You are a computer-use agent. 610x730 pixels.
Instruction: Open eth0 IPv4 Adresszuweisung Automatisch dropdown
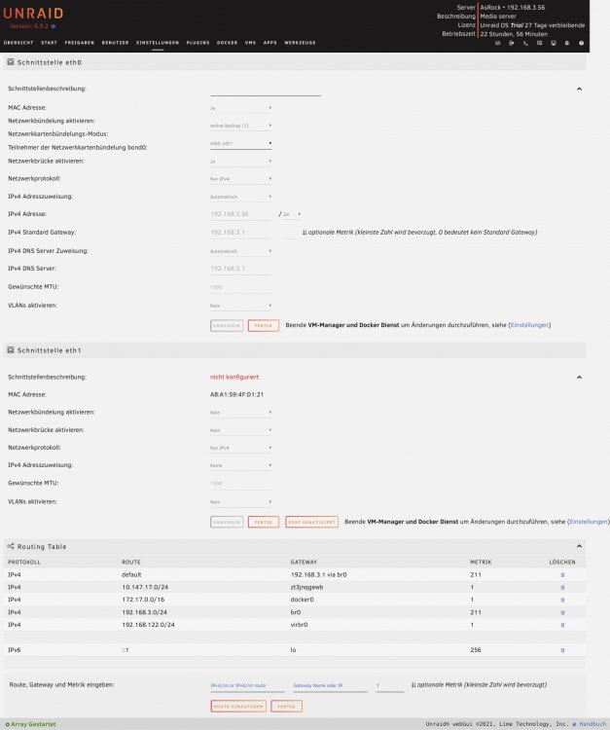240,197
